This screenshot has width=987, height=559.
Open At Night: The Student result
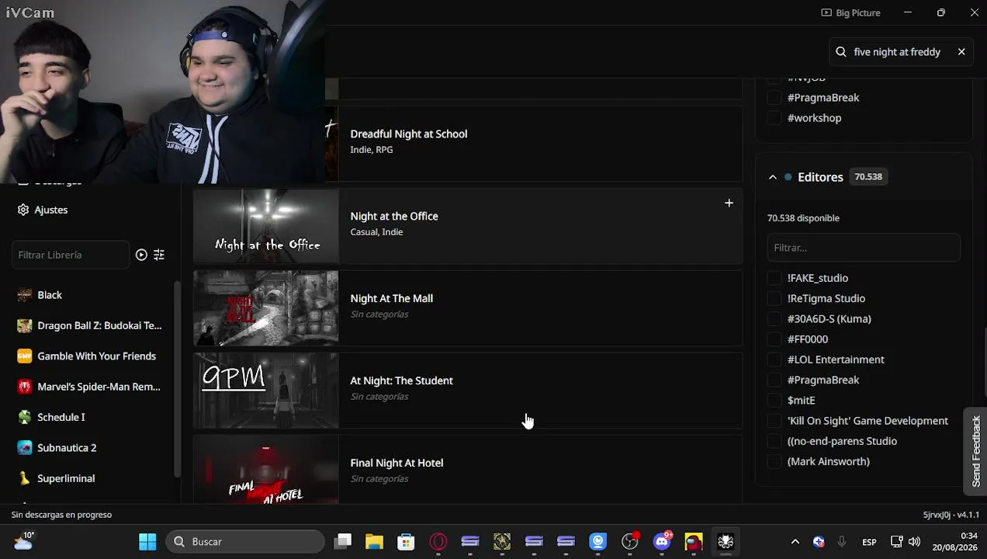401,380
